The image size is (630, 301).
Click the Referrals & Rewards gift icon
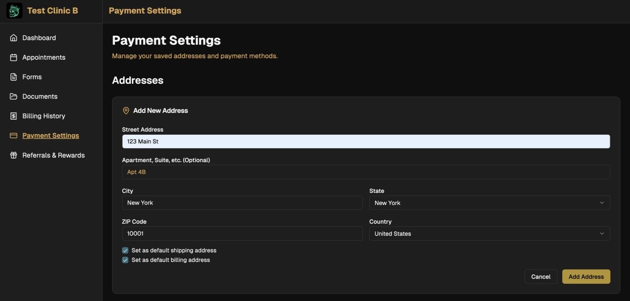tap(14, 155)
